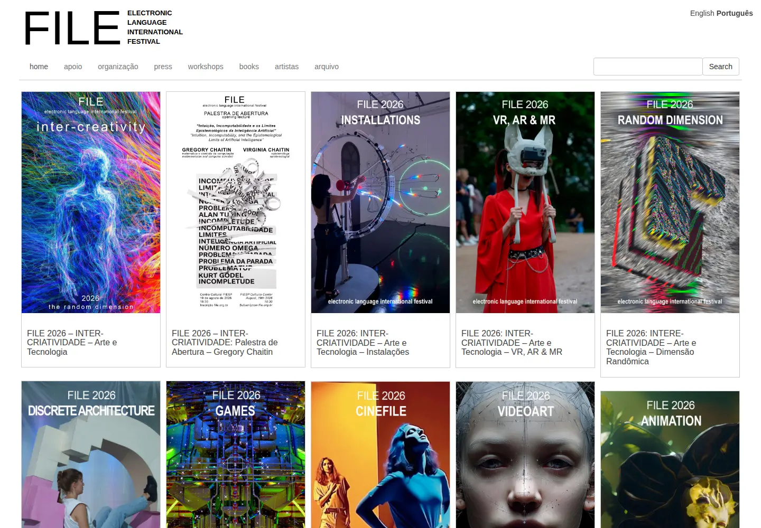Open the FILE 2026 Animation poster
Image resolution: width=761 pixels, height=528 pixels.
click(x=670, y=459)
